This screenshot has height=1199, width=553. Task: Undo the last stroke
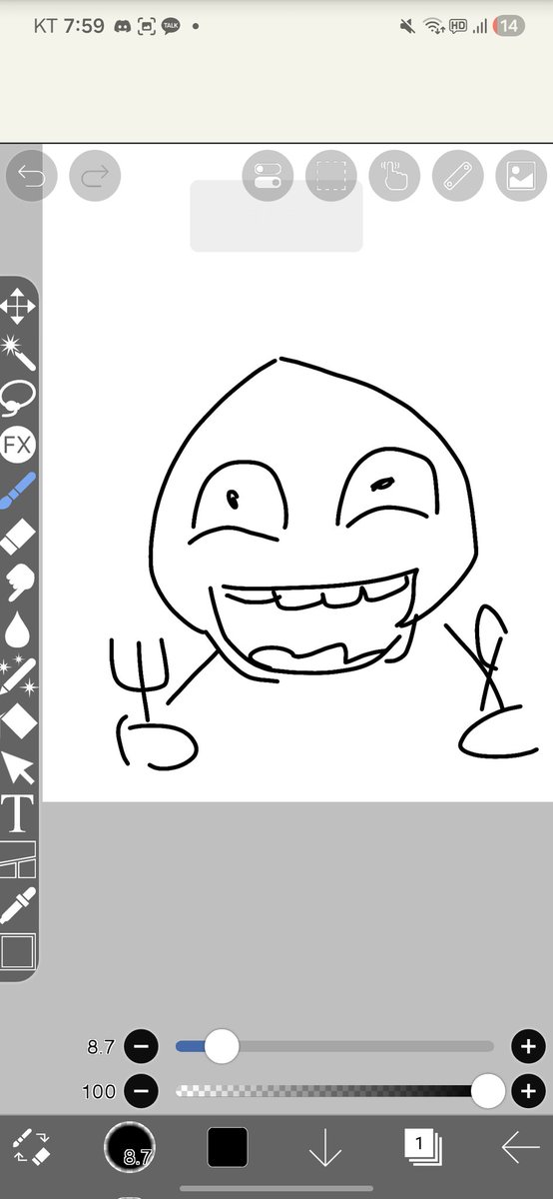pyautogui.click(x=32, y=176)
